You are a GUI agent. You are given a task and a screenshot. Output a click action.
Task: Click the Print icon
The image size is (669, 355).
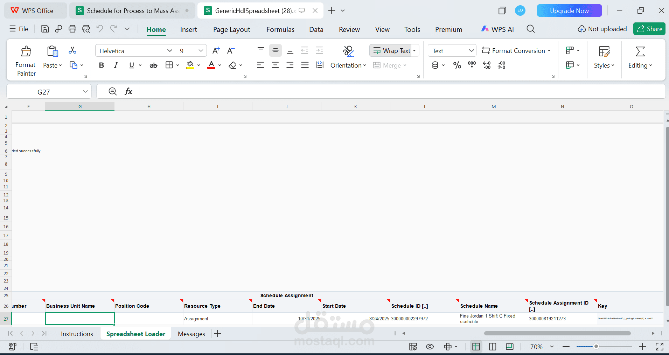pos(72,29)
